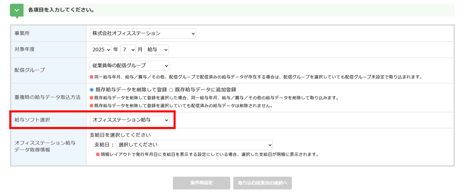The image size is (464, 196).
Task: Open the 2025 year dropdown
Action: 100,50
